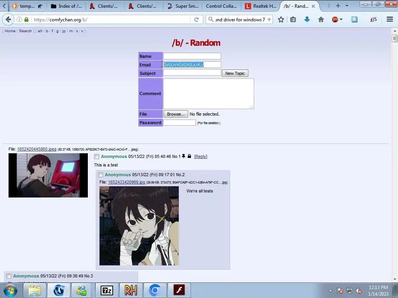Click the locked thread icon on post No.1

click(189, 156)
